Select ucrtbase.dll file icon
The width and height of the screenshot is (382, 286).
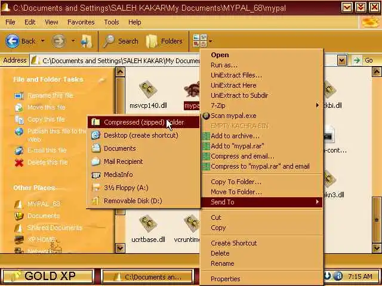point(148,223)
